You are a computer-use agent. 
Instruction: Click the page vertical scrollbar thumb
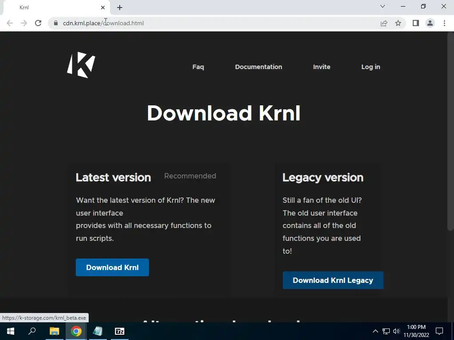450,131
